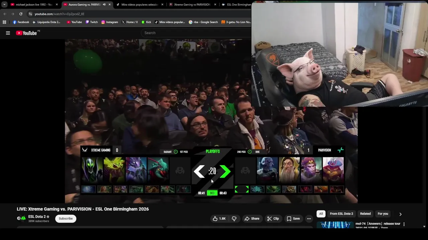
Task: Open the YouTube bookmark
Action: [x=74, y=22]
